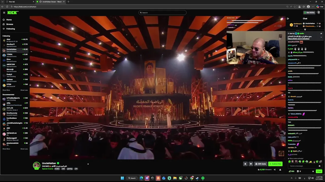
Task: Click the Gift Subs button
Action: (x=261, y=164)
